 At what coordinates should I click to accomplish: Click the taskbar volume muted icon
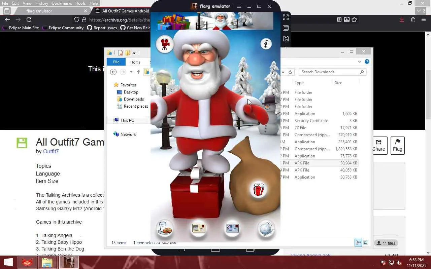tap(399, 263)
